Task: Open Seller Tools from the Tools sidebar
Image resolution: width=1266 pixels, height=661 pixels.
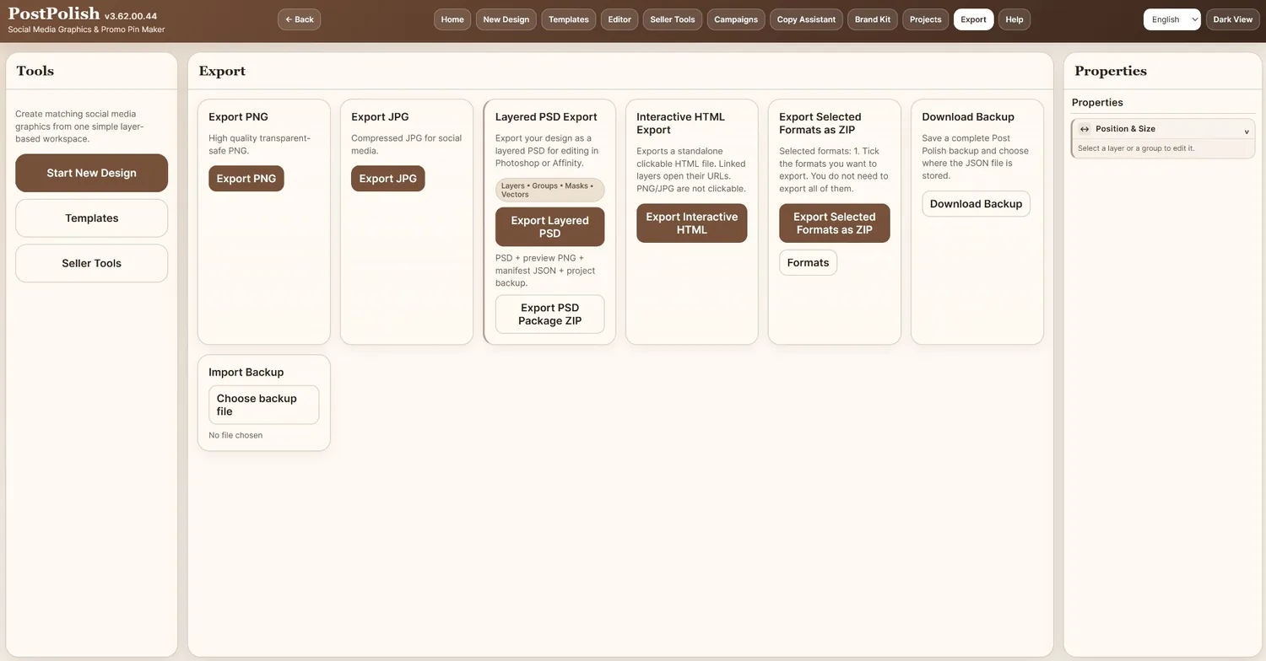Action: 91,263
